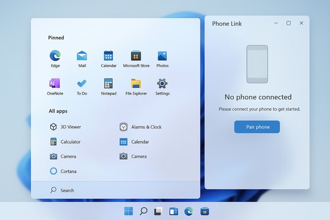Open Camera listed below Calendar in All apps

click(133, 156)
